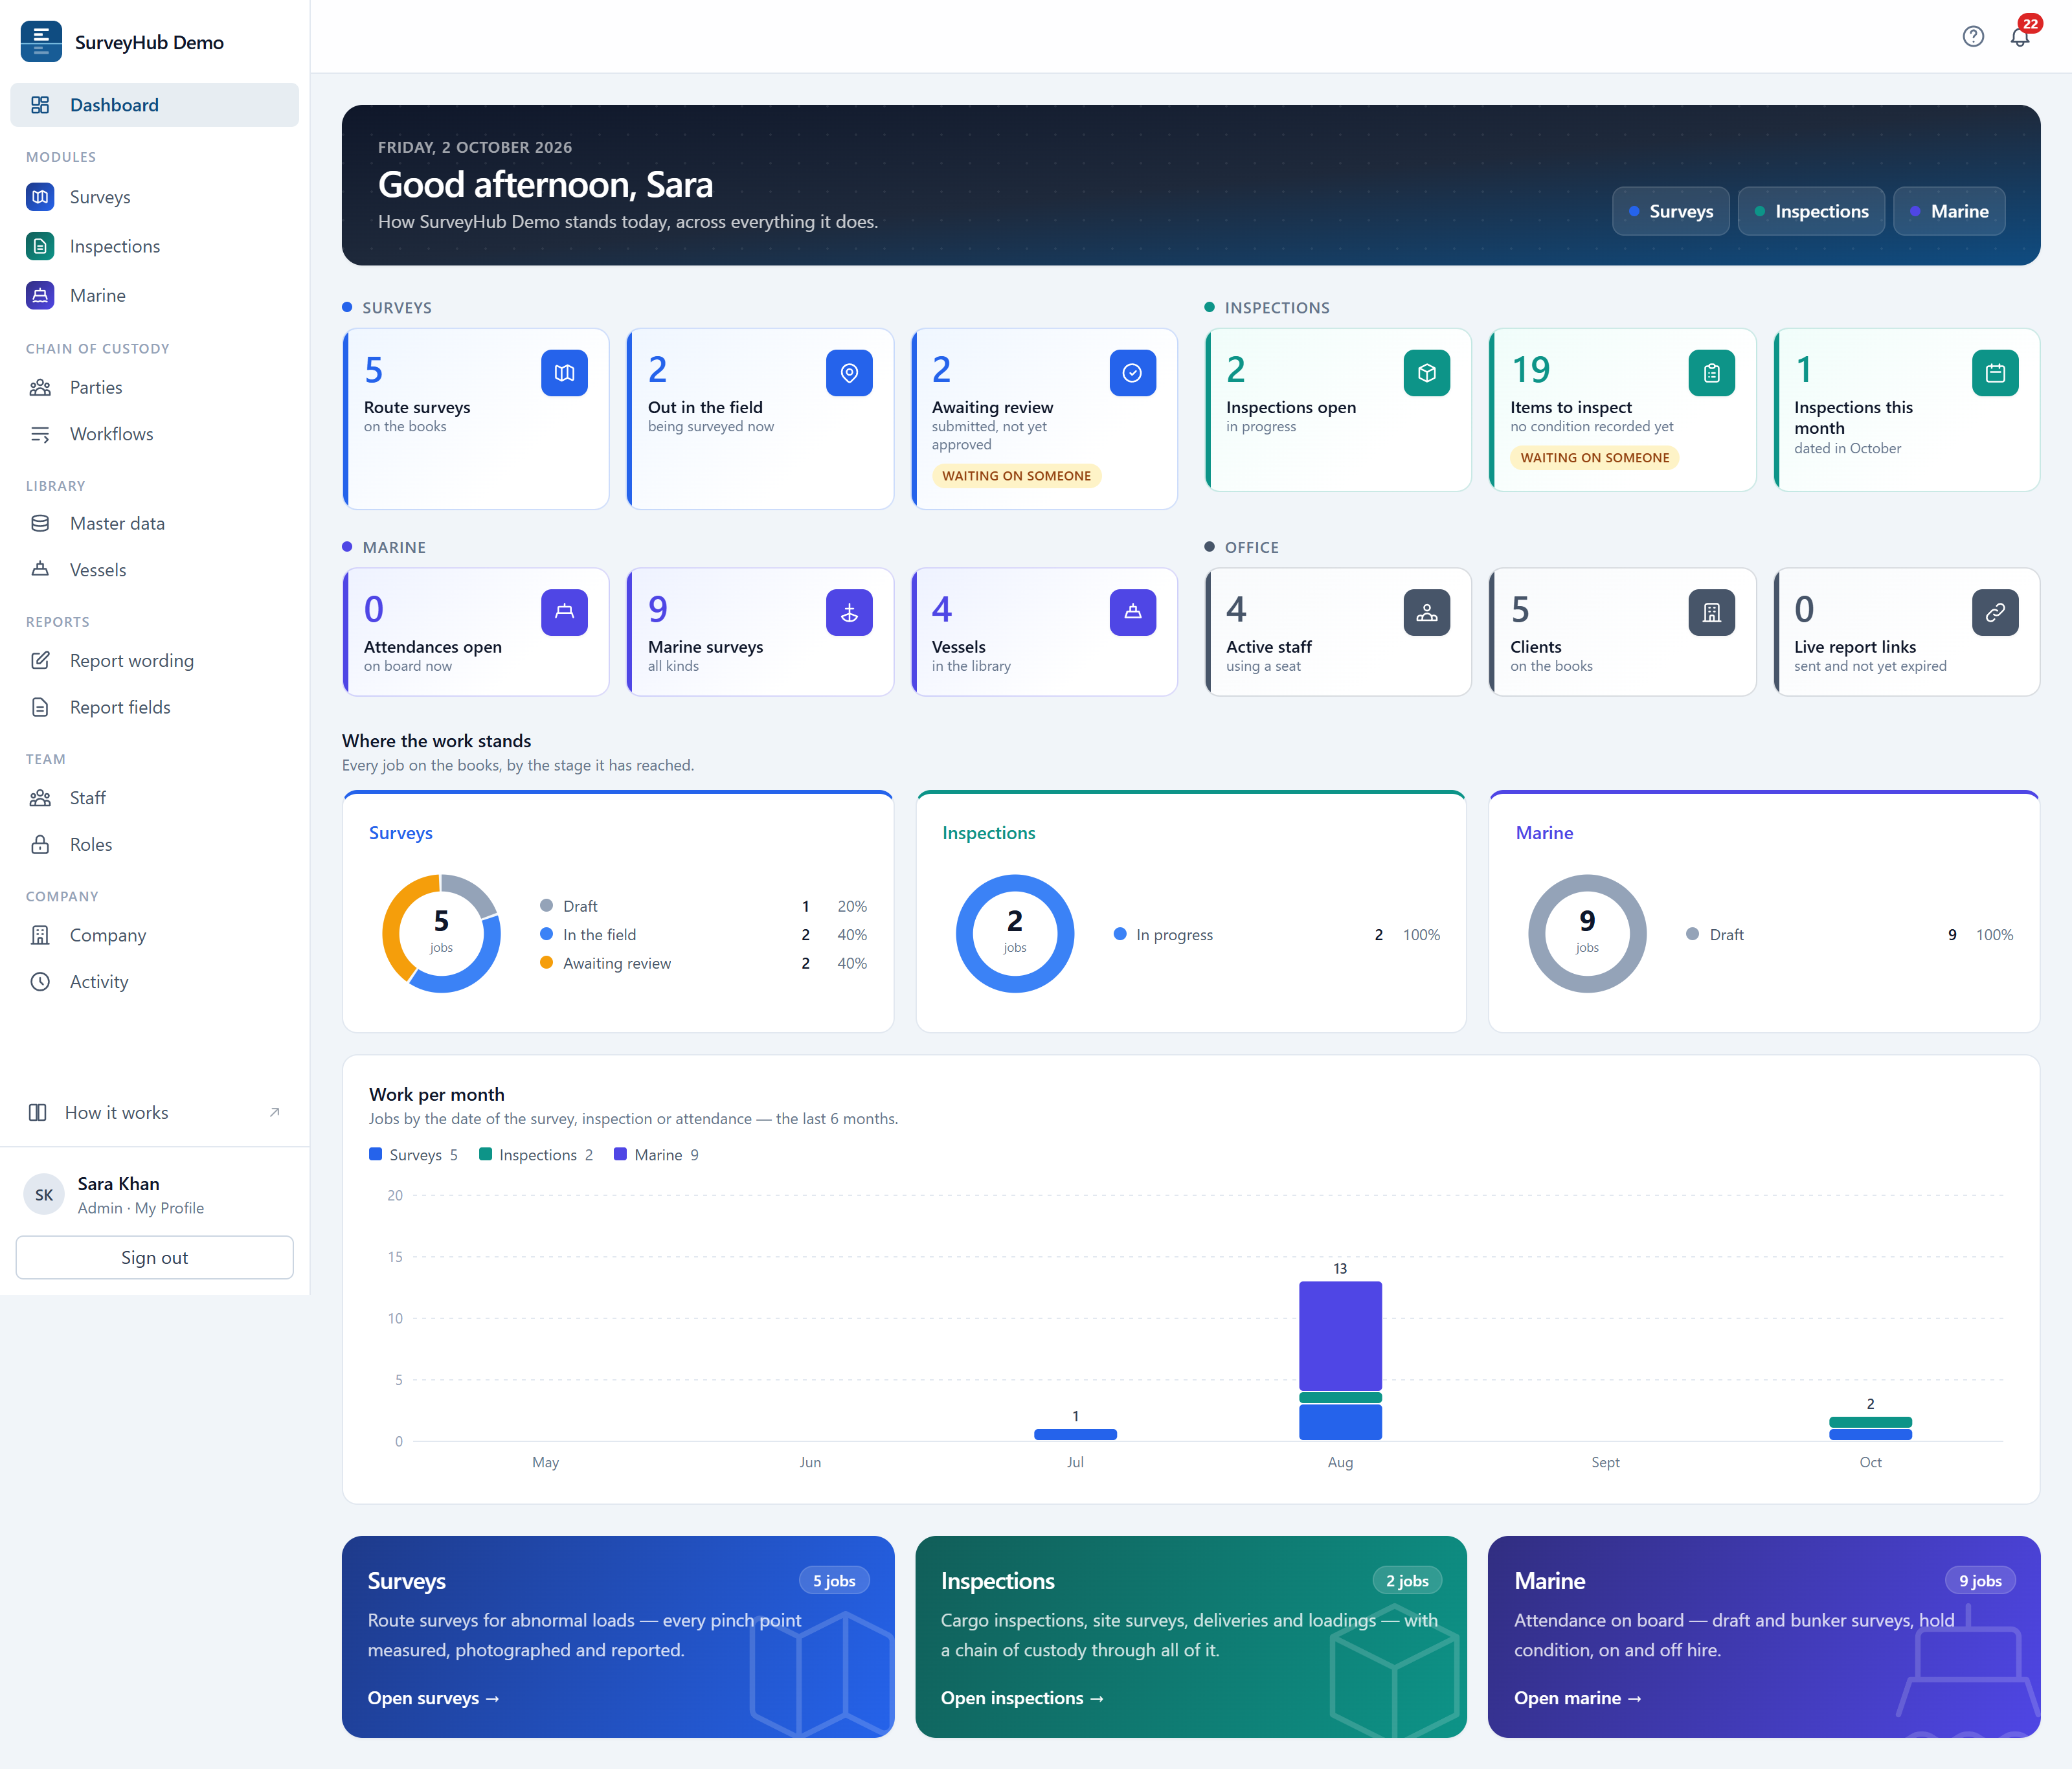Click the link icon on Live report links card
This screenshot has height=1769, width=2072.
coord(1996,612)
